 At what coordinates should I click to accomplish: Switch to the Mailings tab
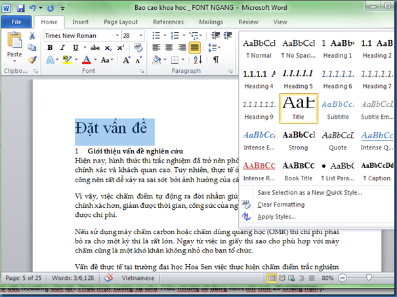click(x=211, y=22)
